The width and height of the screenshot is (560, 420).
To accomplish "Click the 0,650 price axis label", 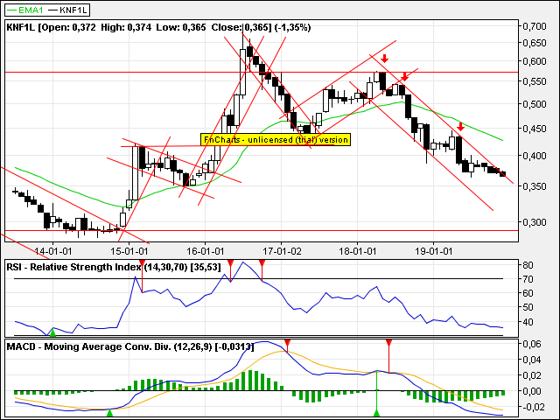I will [535, 43].
